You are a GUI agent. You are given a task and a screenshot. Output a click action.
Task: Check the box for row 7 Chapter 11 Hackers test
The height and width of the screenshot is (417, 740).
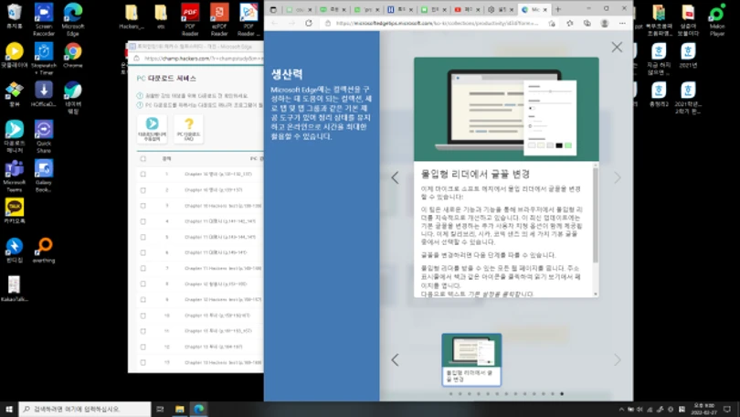click(143, 268)
